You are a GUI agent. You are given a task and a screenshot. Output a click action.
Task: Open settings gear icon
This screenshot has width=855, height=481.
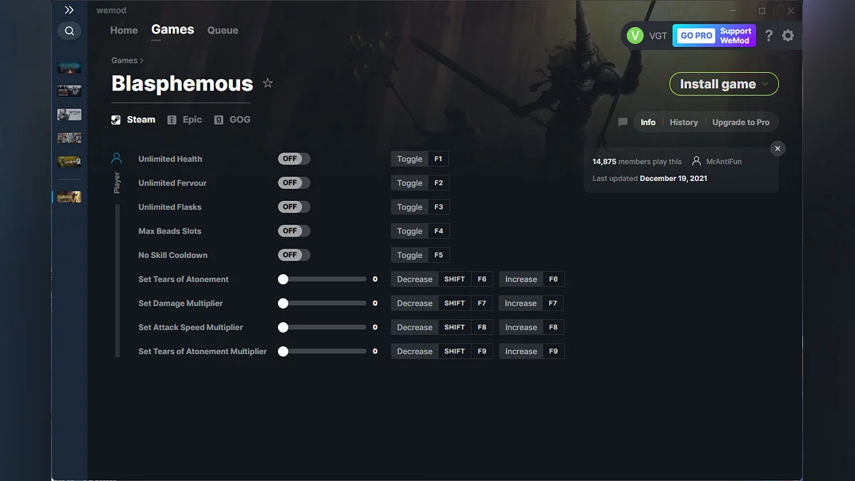787,36
